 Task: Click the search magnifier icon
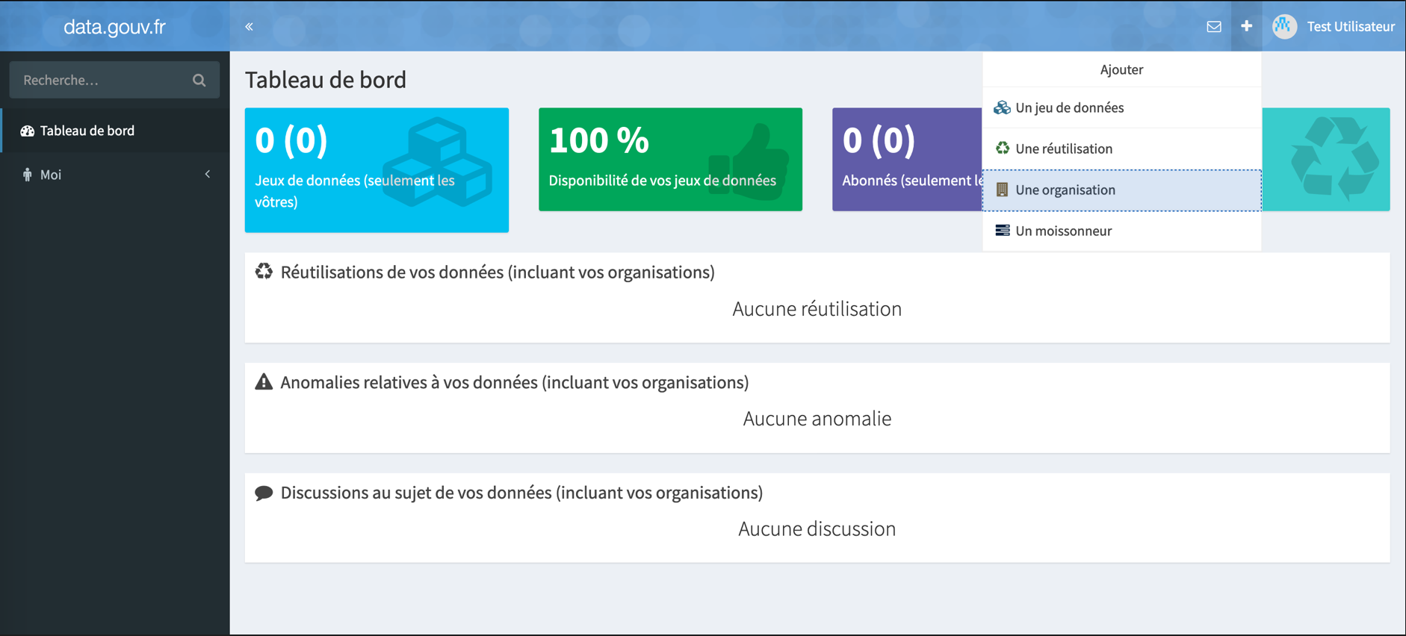[x=199, y=80]
